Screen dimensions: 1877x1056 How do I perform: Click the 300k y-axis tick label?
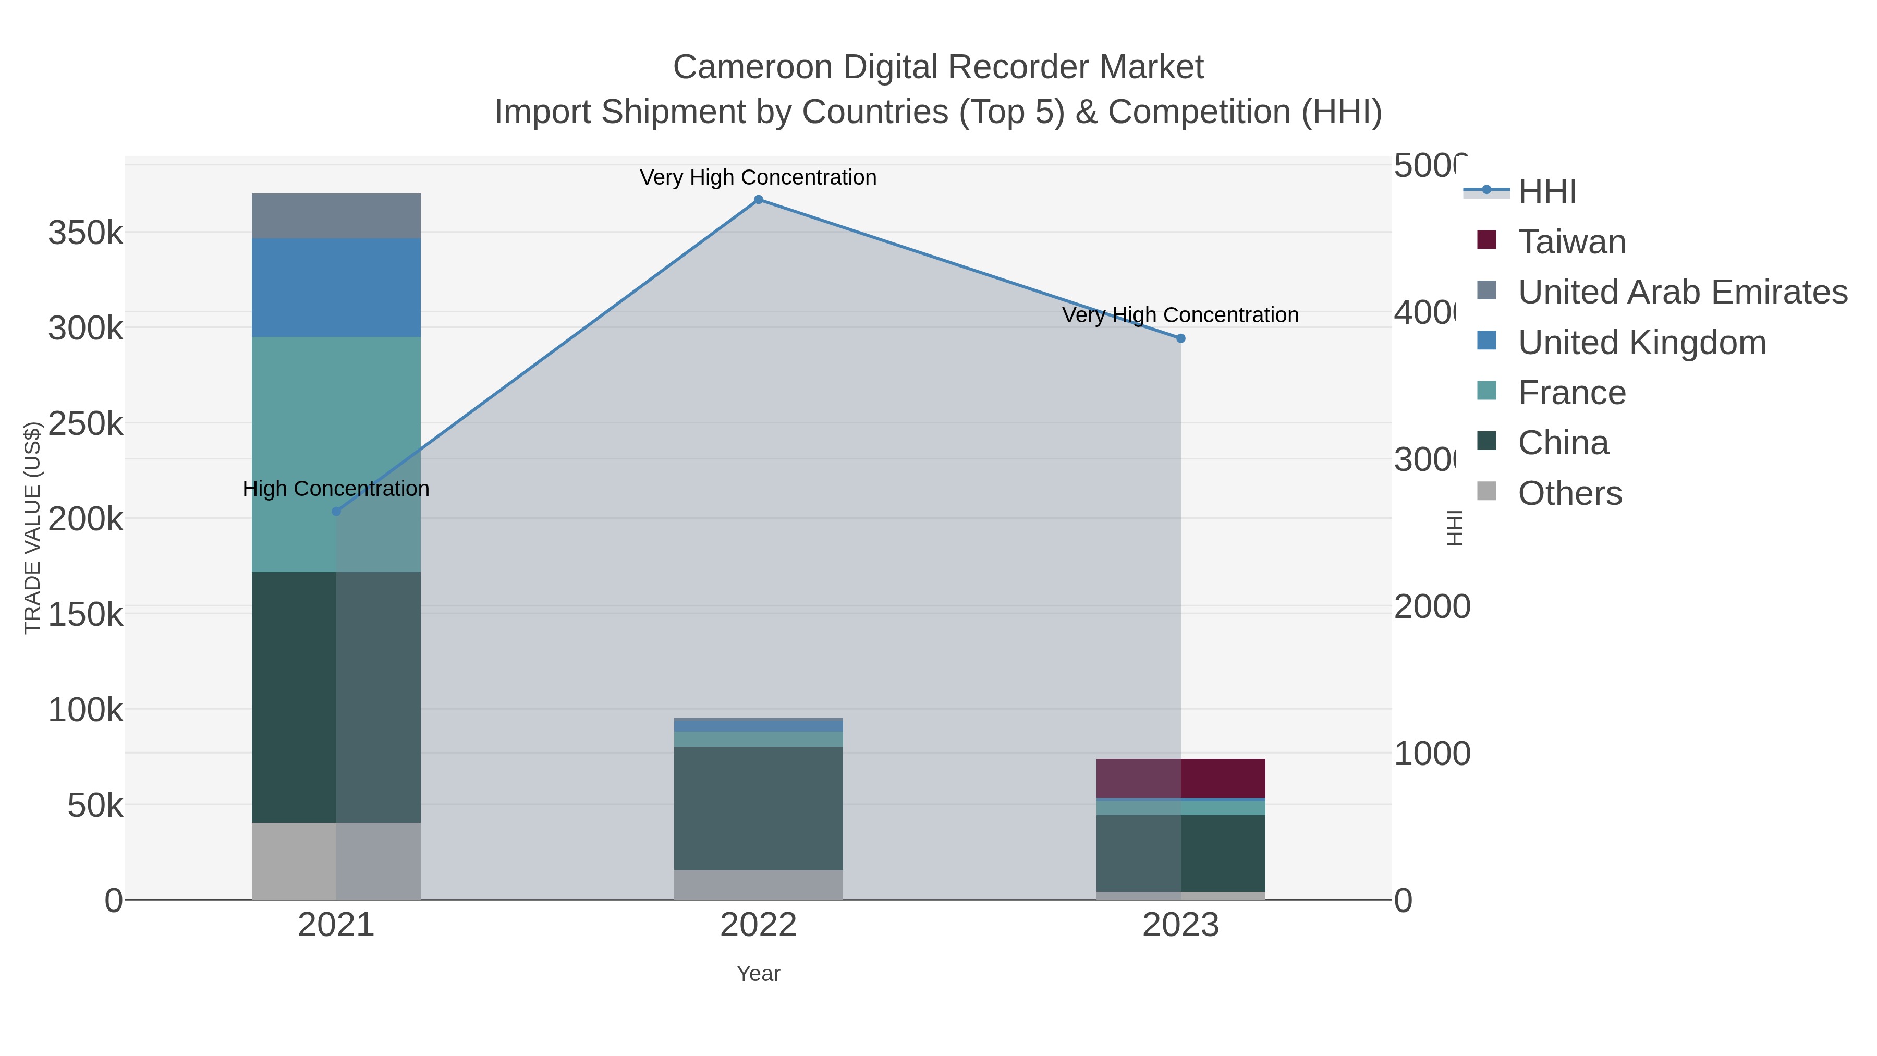[86, 329]
